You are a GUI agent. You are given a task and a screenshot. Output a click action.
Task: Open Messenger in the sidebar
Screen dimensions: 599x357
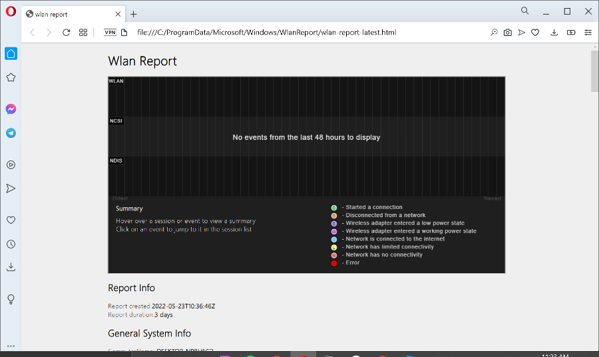(11, 109)
